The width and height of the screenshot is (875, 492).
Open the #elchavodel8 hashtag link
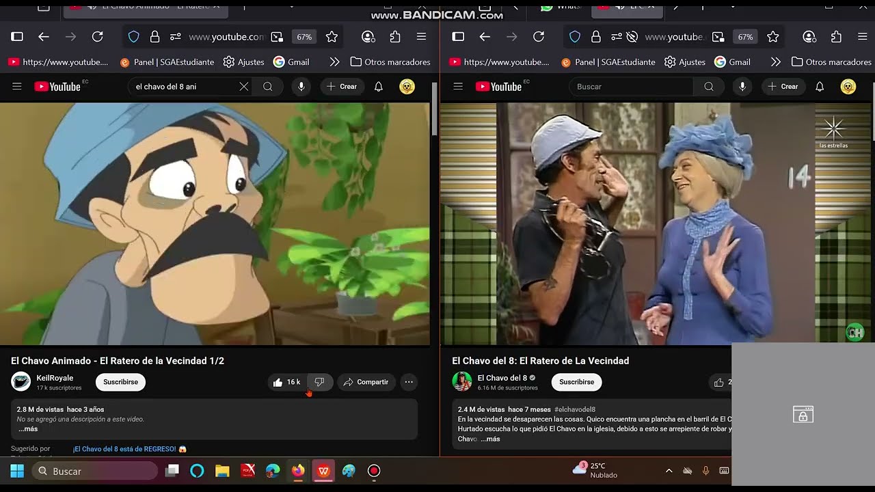[x=575, y=409]
